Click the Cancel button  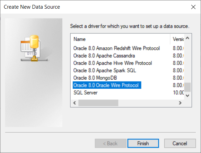[x=180, y=143]
